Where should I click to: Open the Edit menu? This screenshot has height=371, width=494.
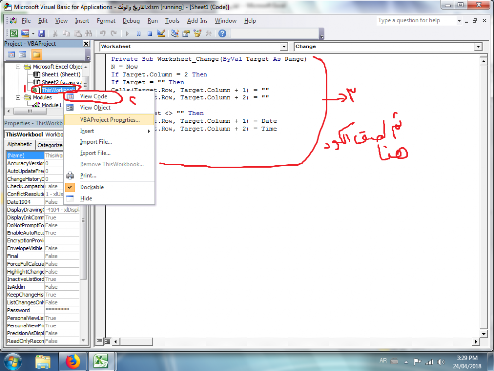click(x=43, y=21)
